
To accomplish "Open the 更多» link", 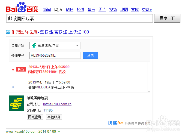I will (x=147, y=10).
